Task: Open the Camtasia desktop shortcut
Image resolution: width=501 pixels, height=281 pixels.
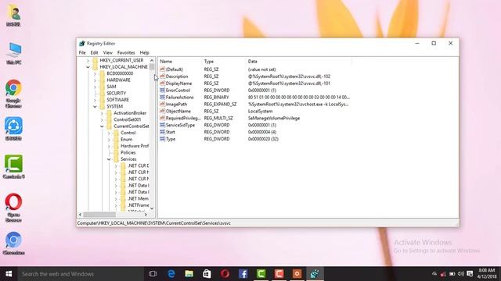Action: pos(13,166)
